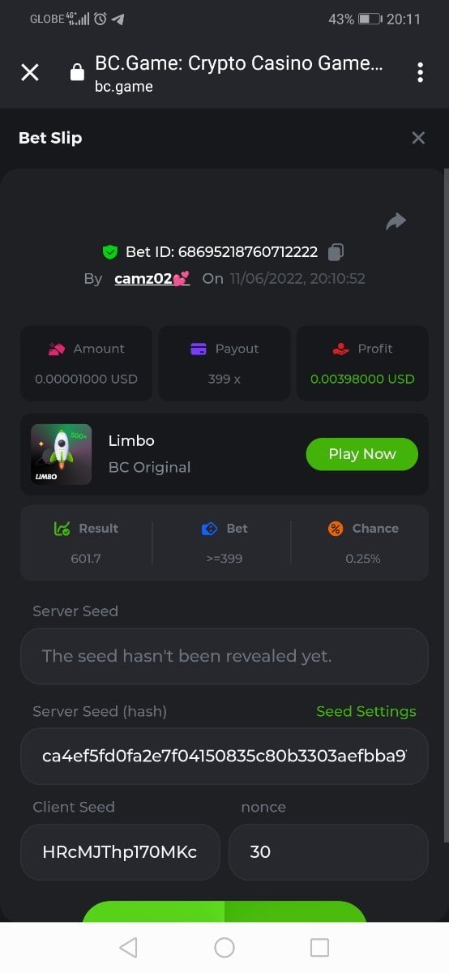Tap the Android back navigation button
The width and height of the screenshot is (449, 973).
pos(128,947)
